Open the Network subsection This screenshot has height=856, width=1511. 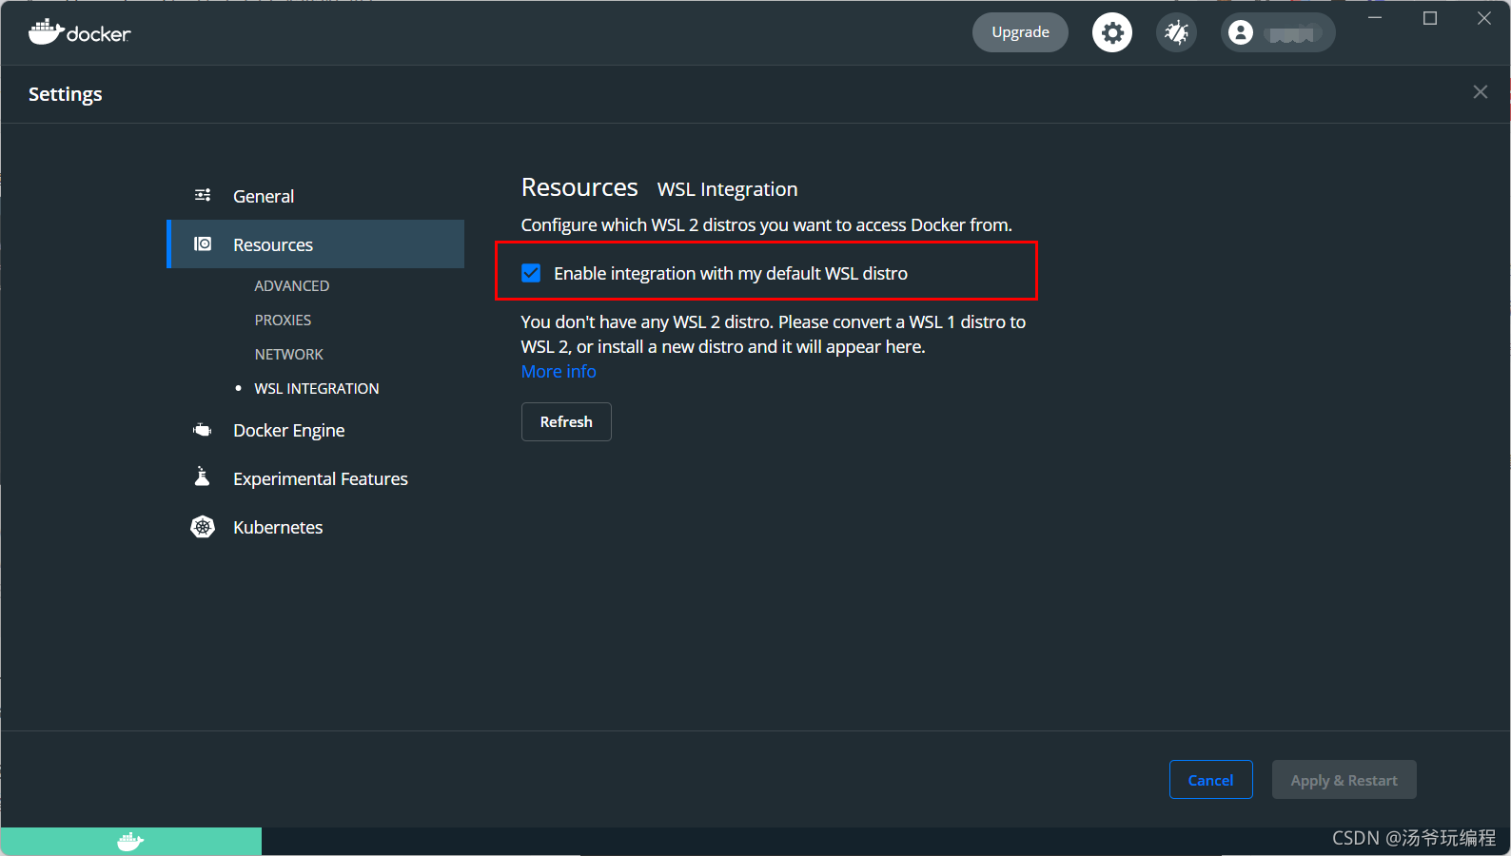click(x=289, y=354)
